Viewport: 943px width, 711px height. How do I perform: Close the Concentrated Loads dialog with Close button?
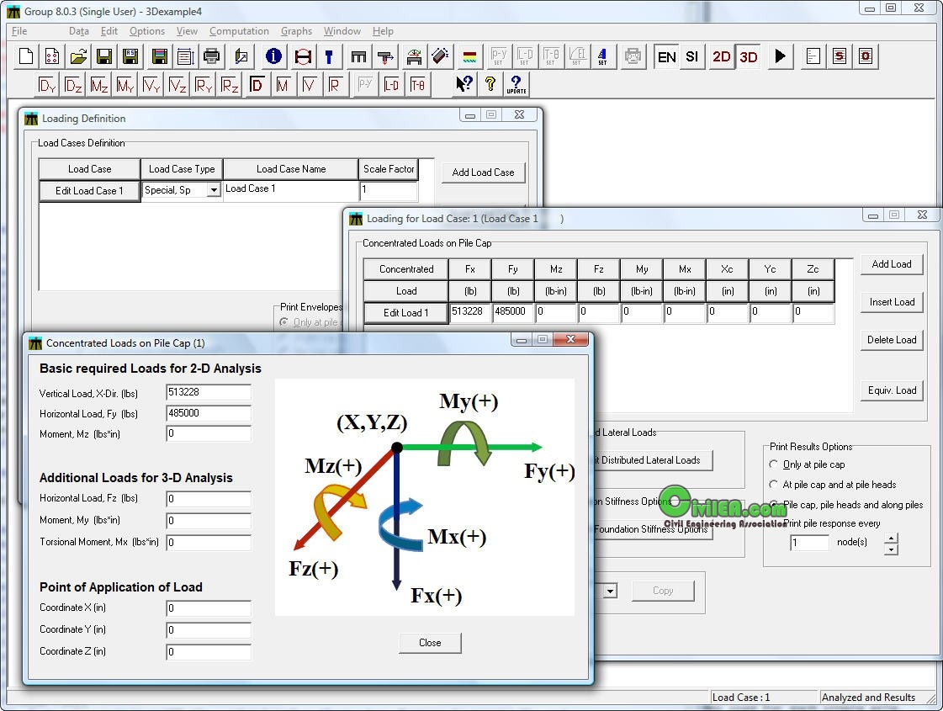click(430, 643)
